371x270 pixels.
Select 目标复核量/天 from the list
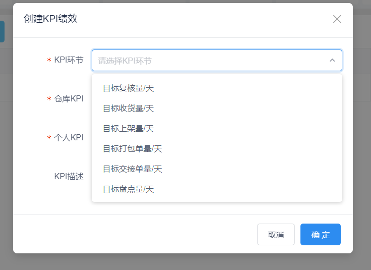(x=217, y=88)
